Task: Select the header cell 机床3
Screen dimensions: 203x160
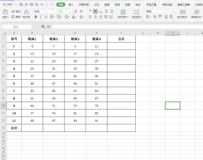Action: pyautogui.click(x=75, y=39)
